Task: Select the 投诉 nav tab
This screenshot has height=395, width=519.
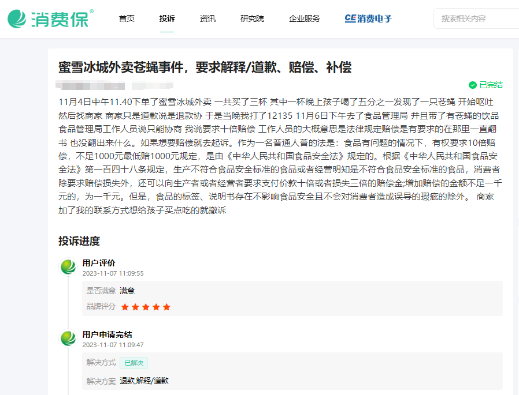Action: tap(167, 18)
